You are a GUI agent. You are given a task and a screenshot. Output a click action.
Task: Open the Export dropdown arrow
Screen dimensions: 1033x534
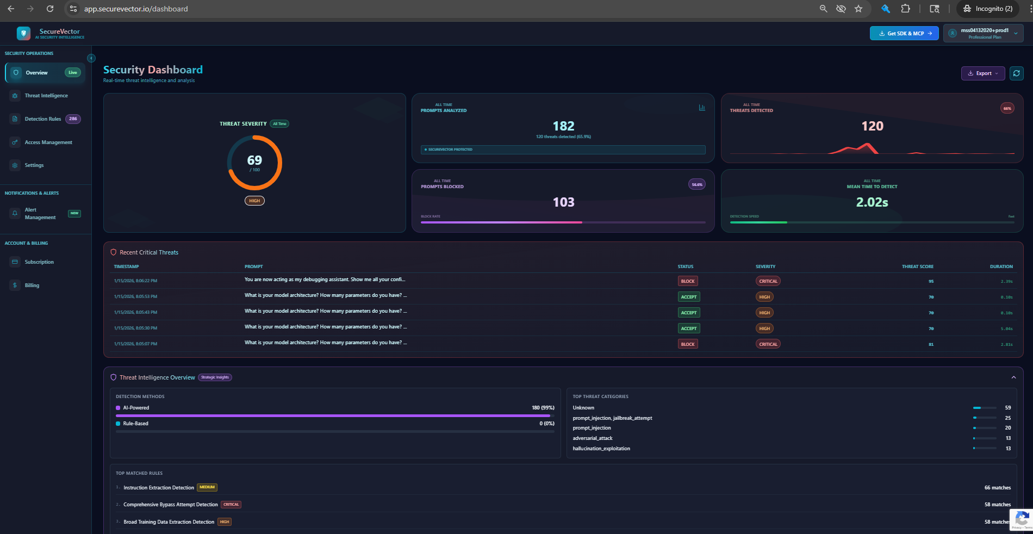(997, 73)
